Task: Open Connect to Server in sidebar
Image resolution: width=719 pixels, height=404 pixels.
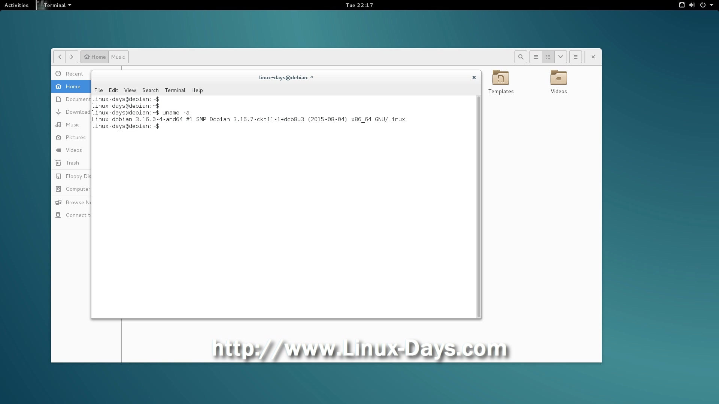Action: (71, 215)
